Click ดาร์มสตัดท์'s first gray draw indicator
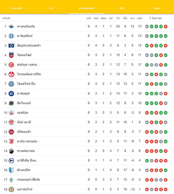174x194 pixels. click(x=147, y=36)
